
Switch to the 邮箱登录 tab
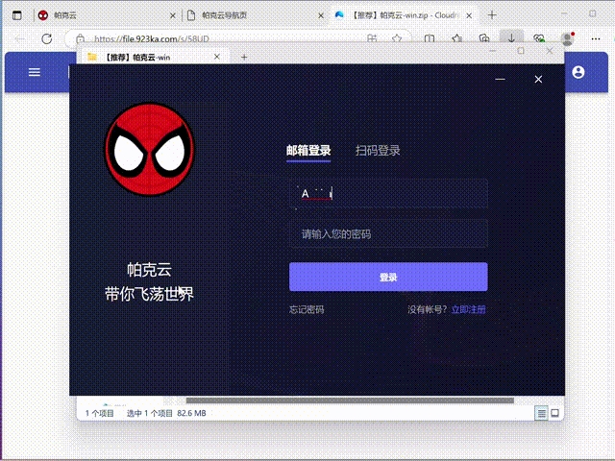point(308,151)
